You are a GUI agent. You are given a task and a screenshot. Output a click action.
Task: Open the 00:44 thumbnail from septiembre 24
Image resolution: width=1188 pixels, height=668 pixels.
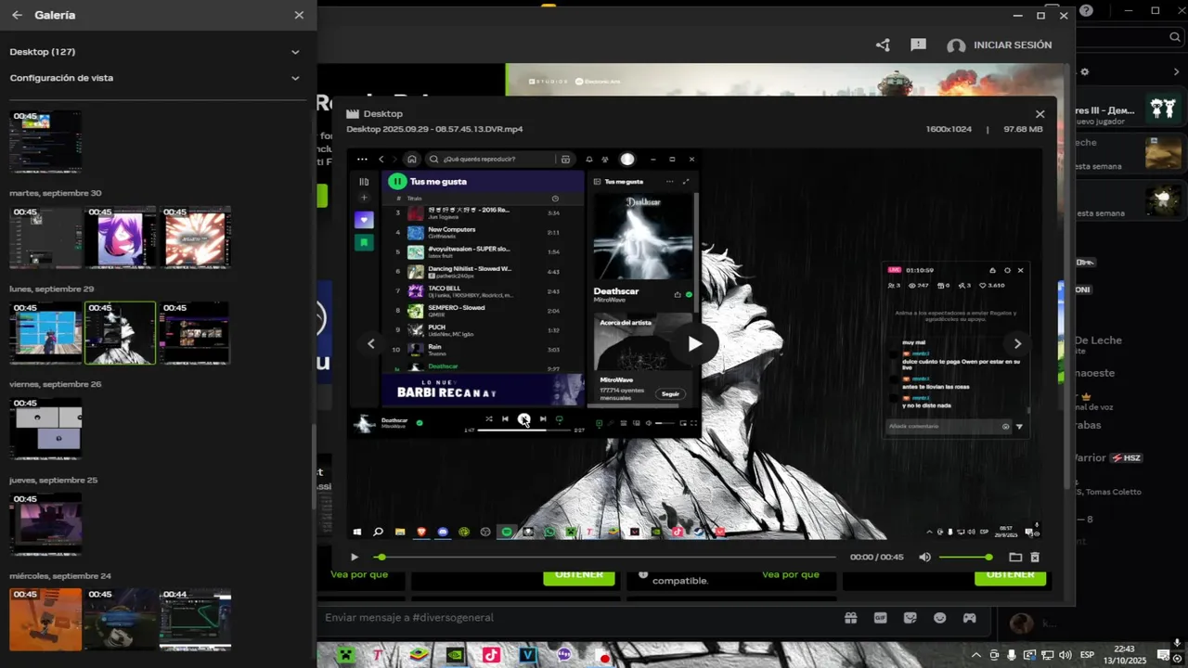coord(195,619)
